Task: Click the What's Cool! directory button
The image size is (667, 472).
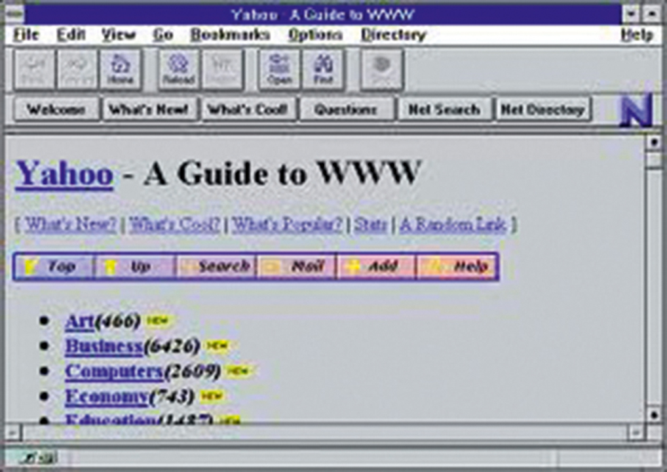Action: coord(248,110)
